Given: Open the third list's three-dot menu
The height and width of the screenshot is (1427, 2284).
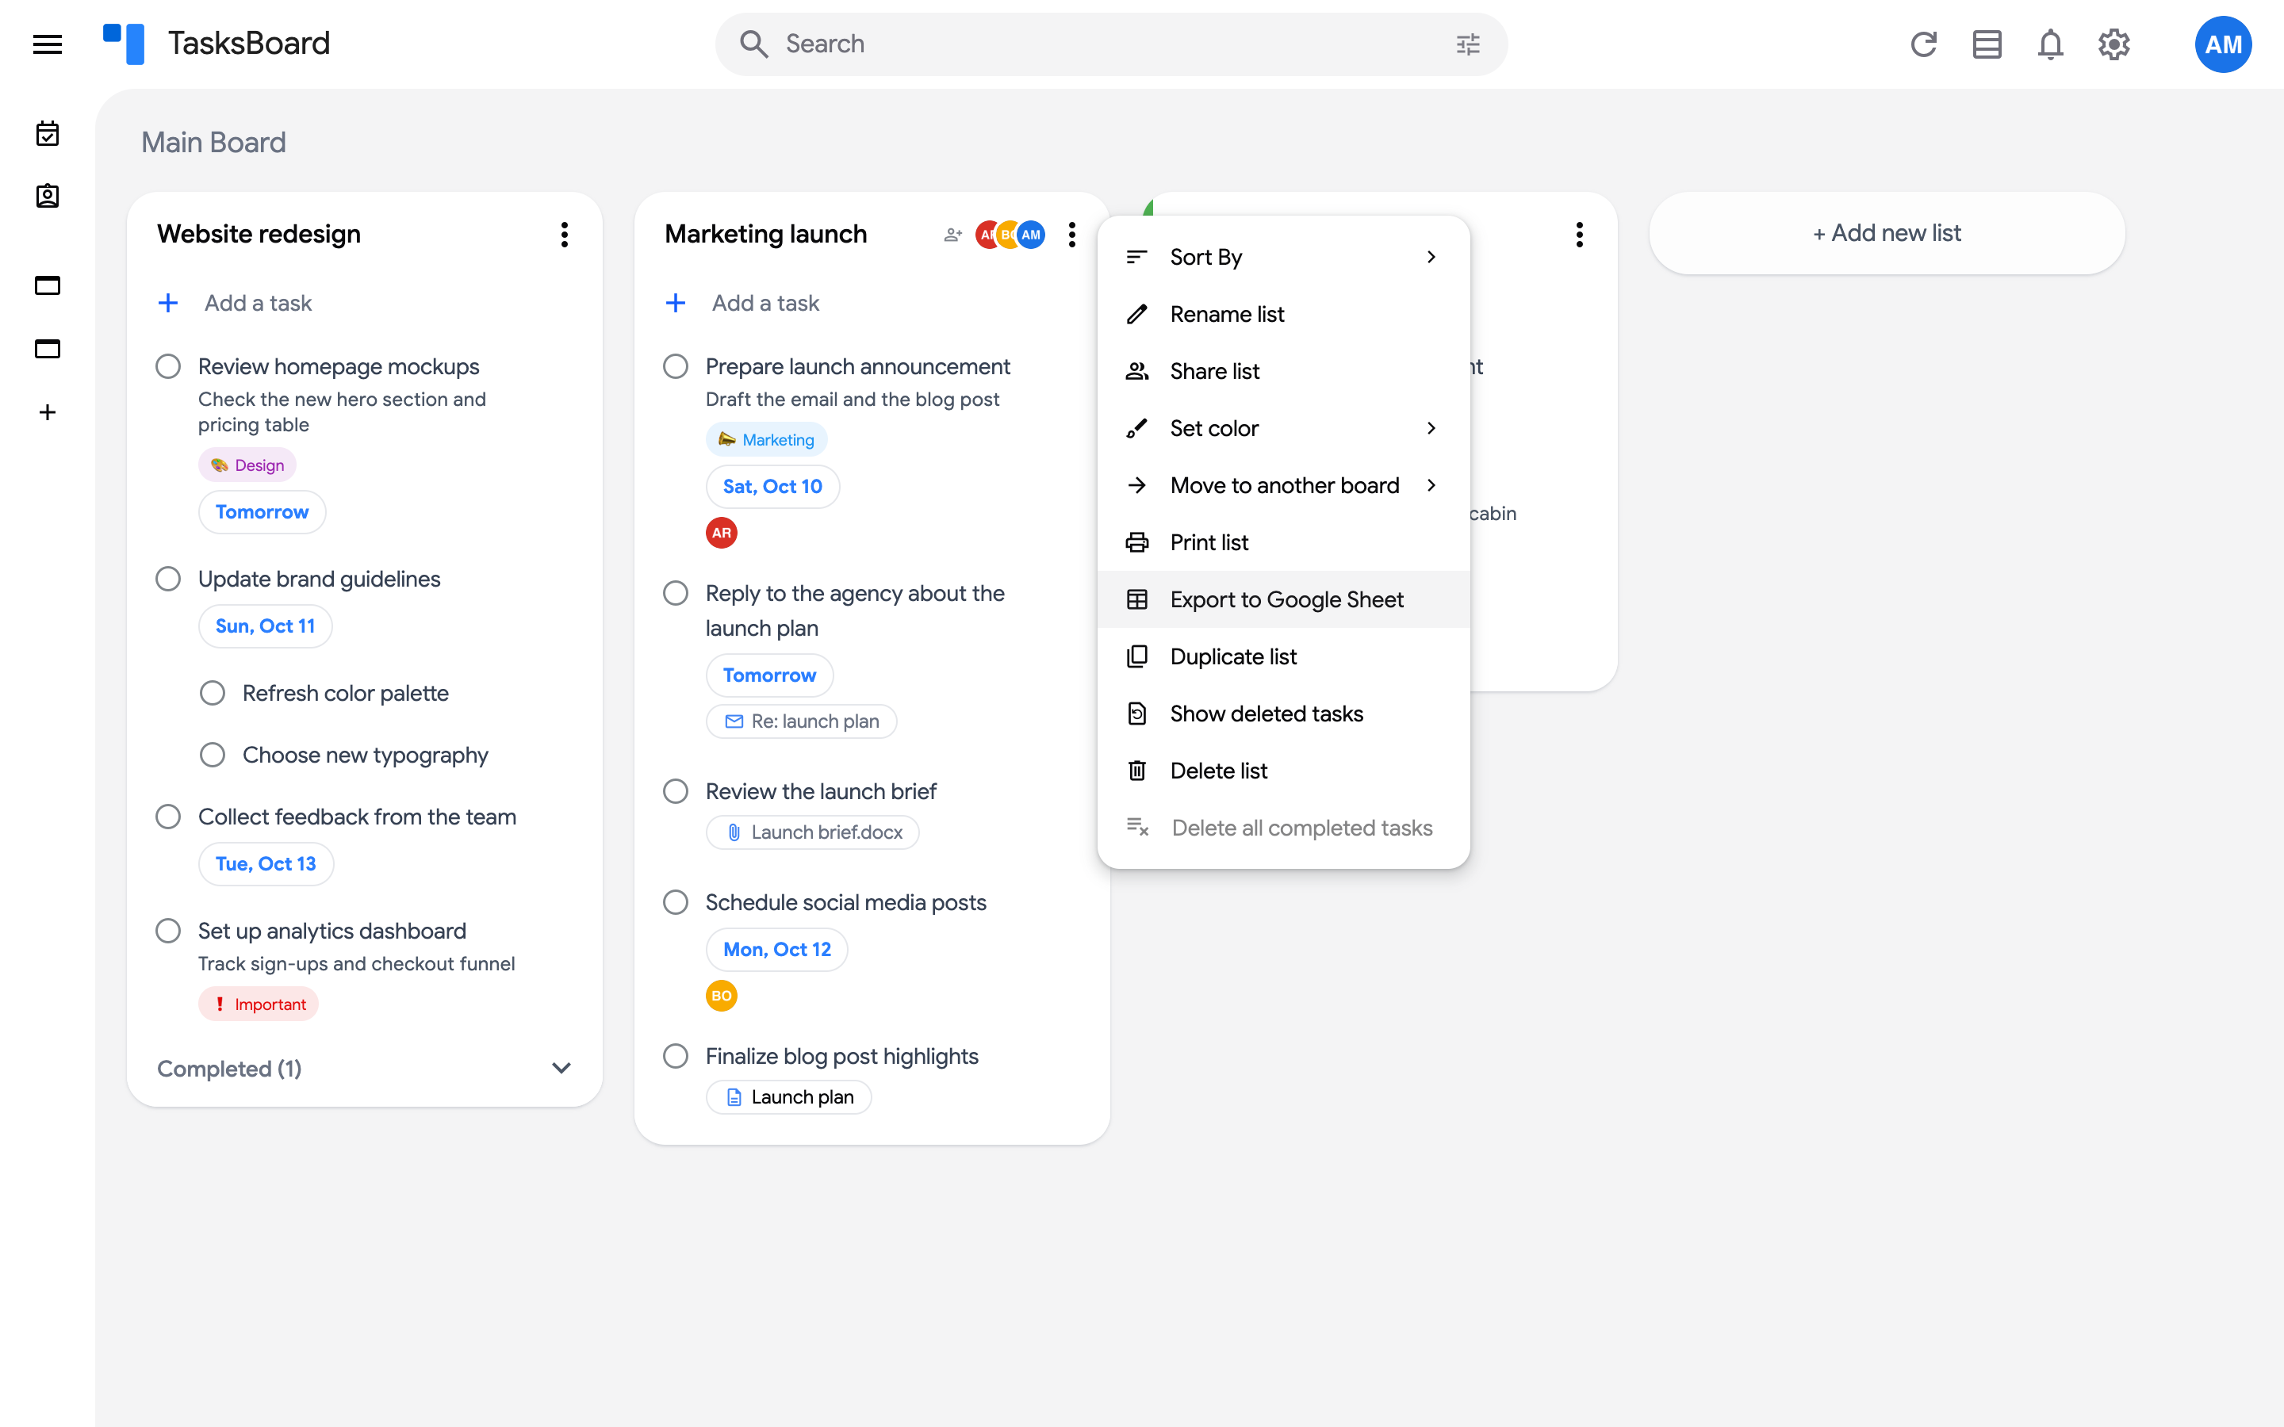Looking at the screenshot, I should tap(1579, 234).
